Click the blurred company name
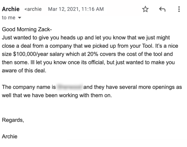This screenshot has height=147, width=187. tap(70, 87)
